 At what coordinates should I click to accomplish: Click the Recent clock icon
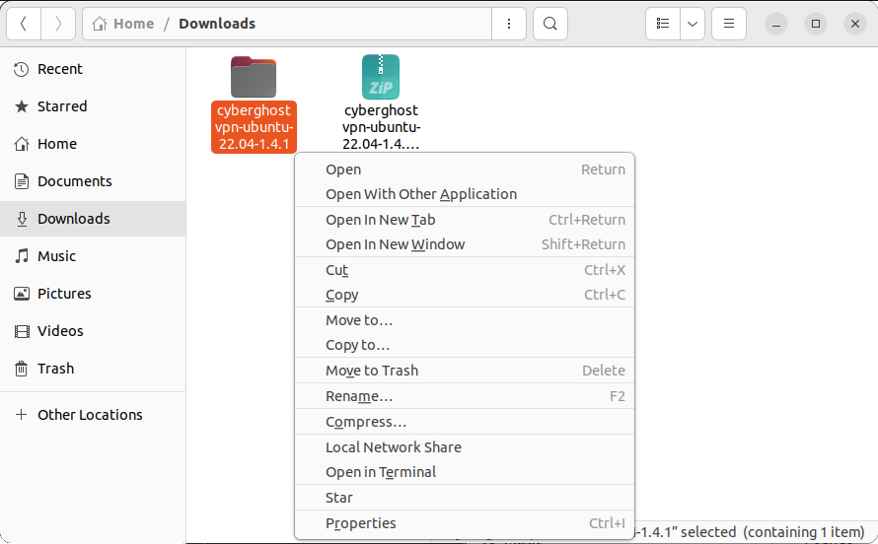22,69
